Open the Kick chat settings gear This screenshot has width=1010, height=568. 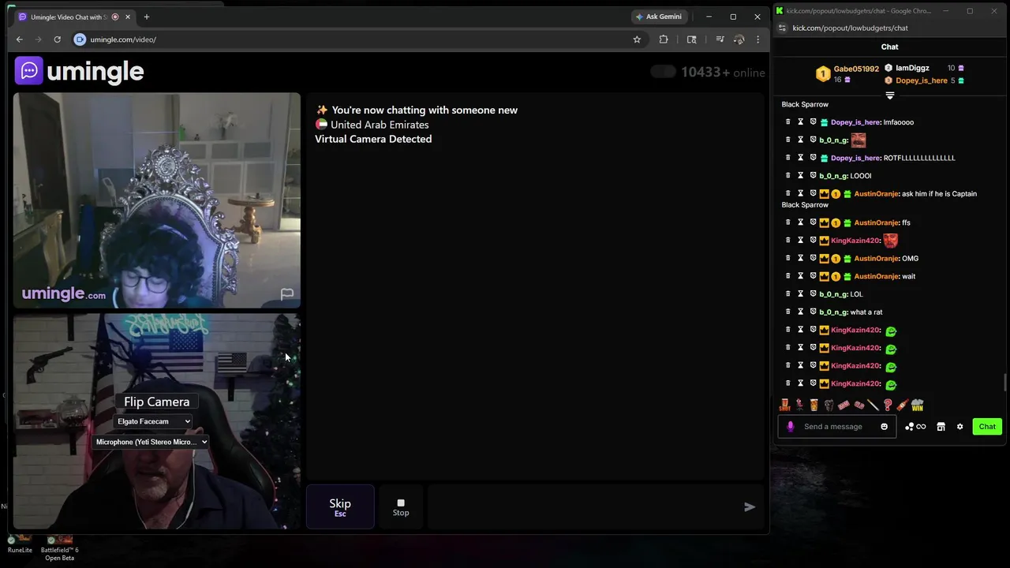959,427
